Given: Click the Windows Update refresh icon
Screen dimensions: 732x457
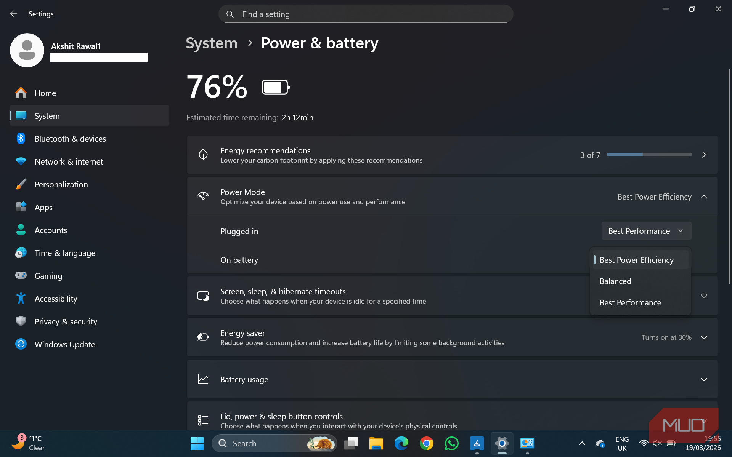Looking at the screenshot, I should click(x=21, y=344).
